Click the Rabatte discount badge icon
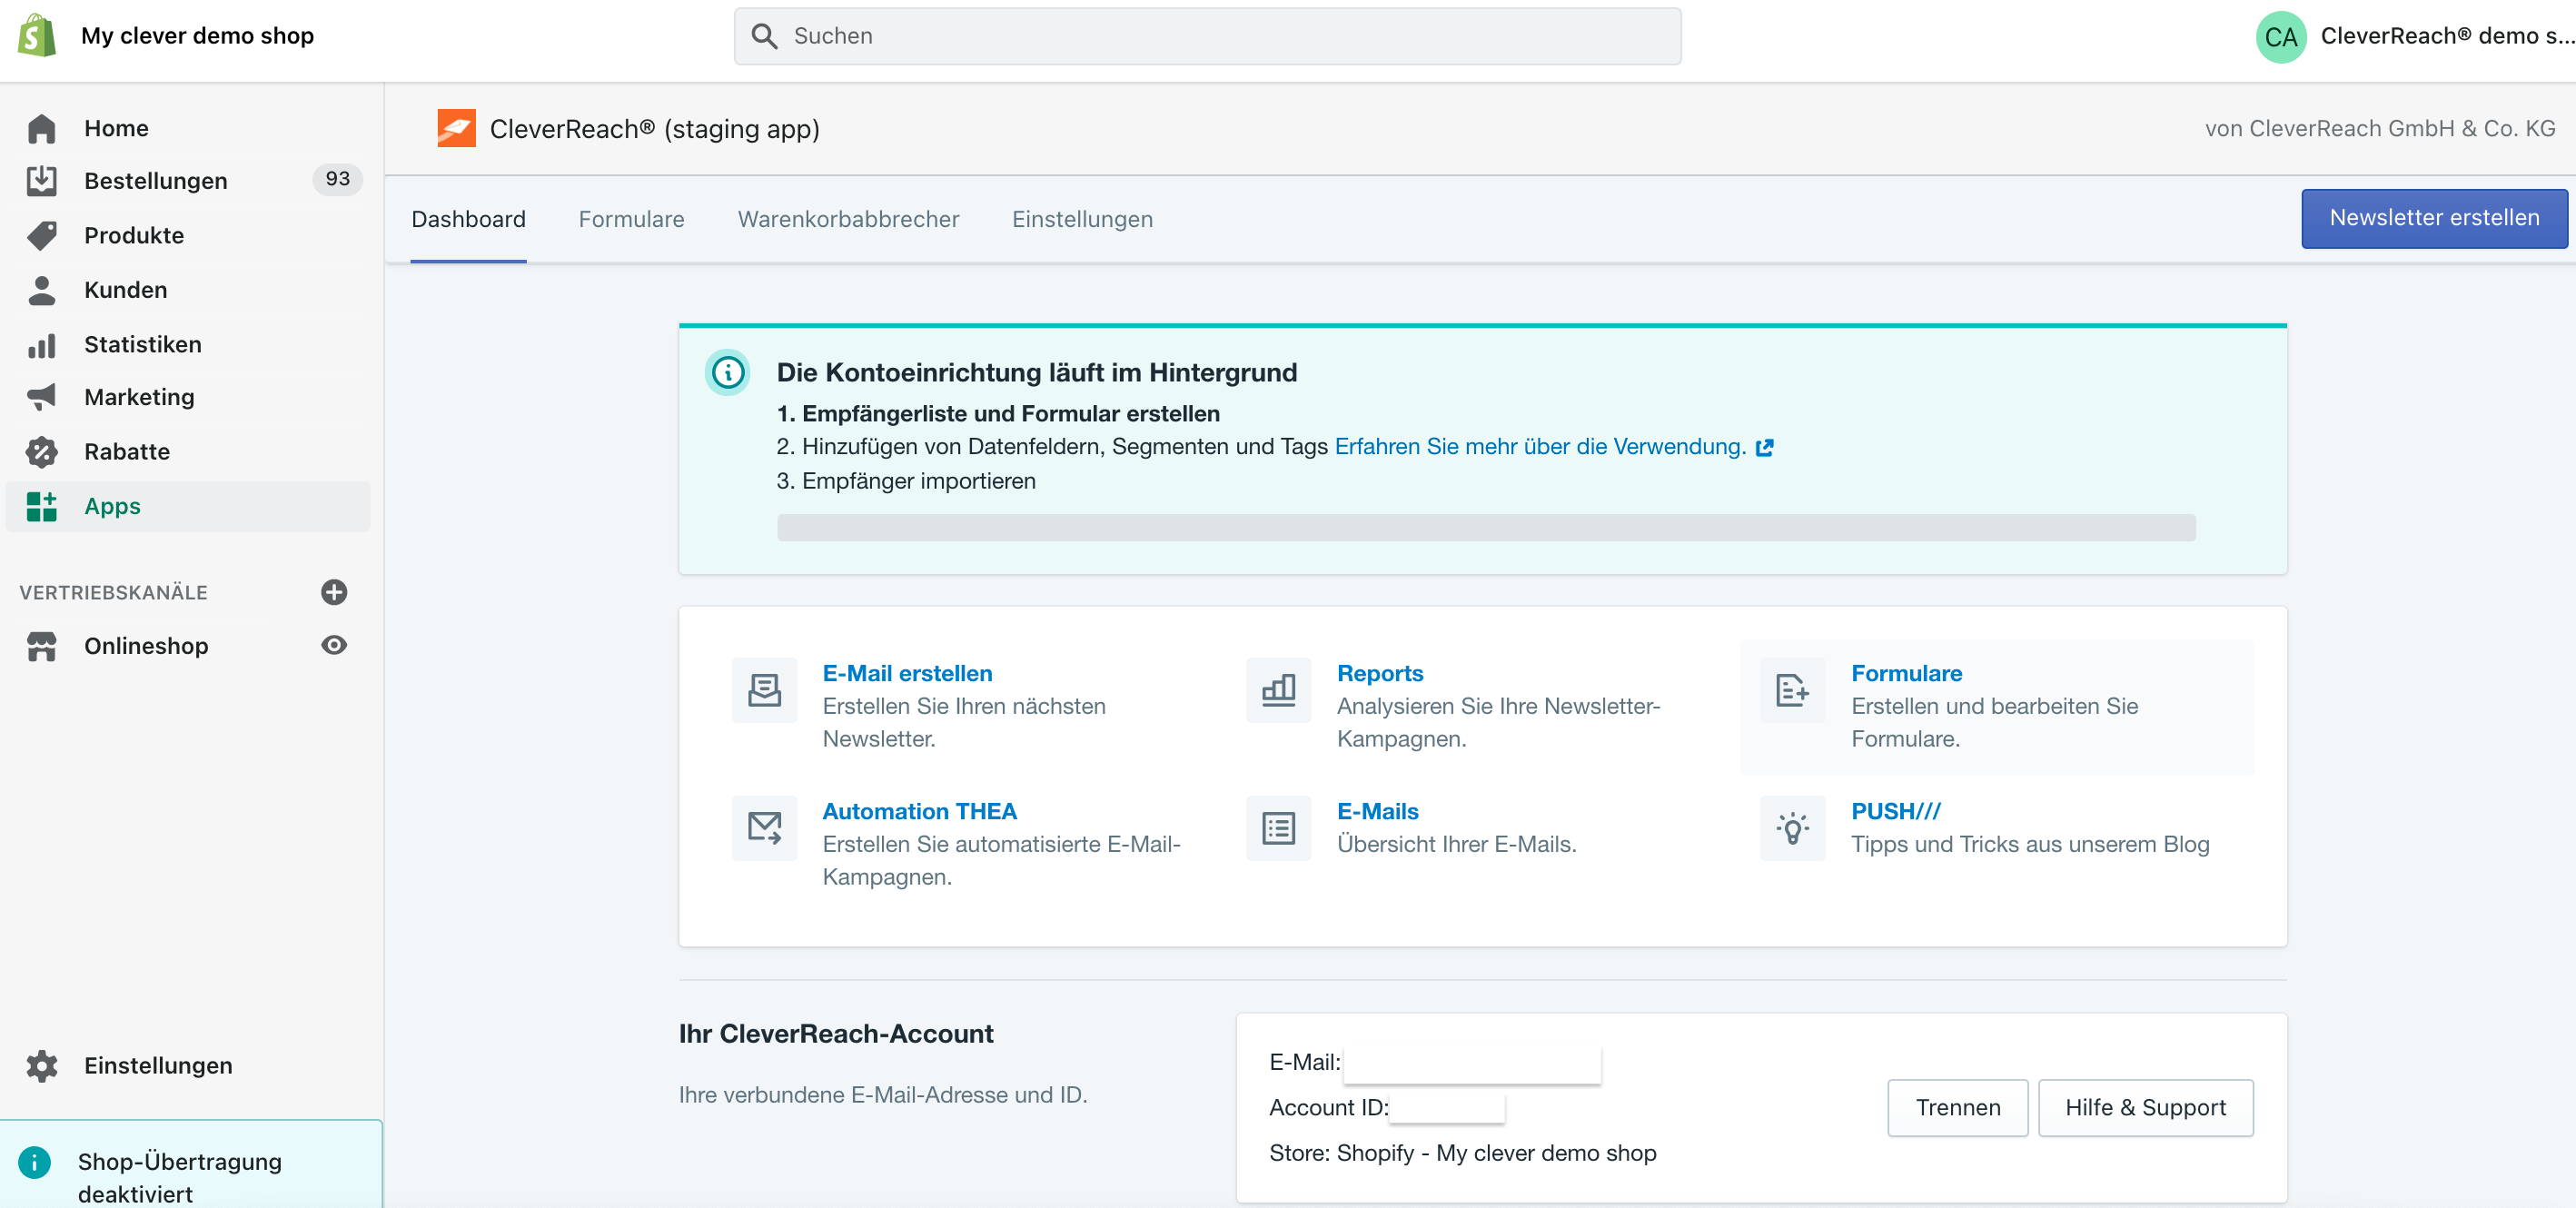 point(42,452)
